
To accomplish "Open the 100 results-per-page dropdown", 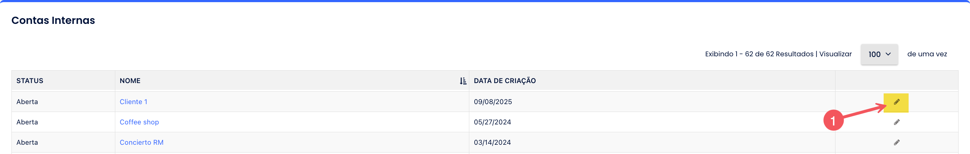I will (x=879, y=54).
